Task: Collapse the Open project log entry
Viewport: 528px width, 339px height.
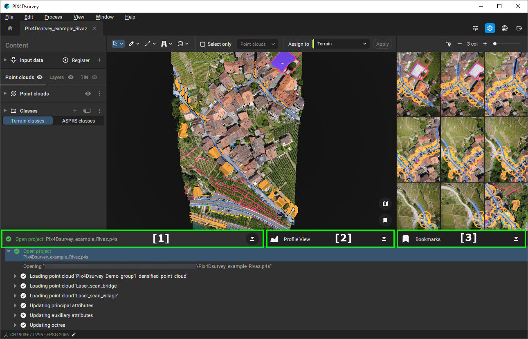Action: [x=9, y=251]
